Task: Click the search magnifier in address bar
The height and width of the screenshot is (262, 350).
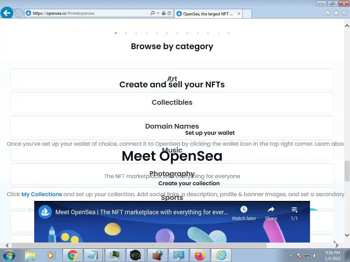Action: (152, 13)
